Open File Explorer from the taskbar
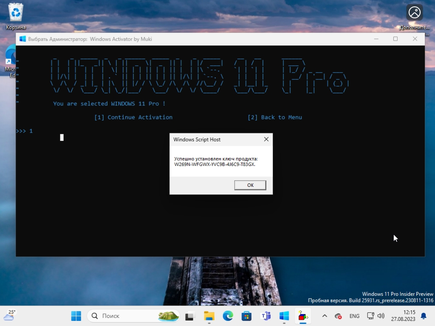The width and height of the screenshot is (435, 326). click(x=209, y=316)
